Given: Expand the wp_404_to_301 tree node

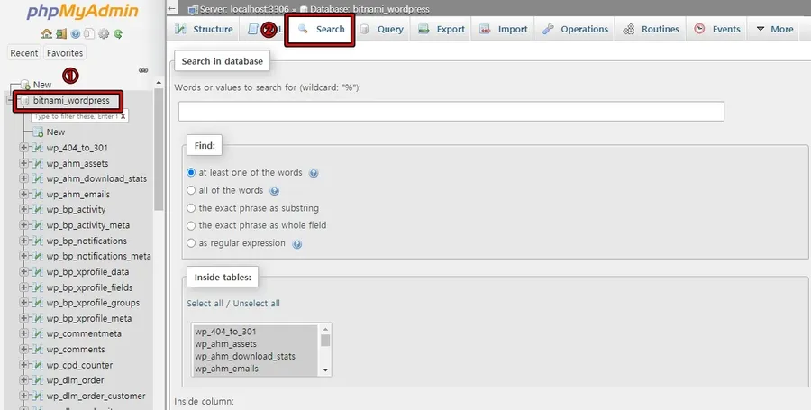Looking at the screenshot, I should coord(23,148).
